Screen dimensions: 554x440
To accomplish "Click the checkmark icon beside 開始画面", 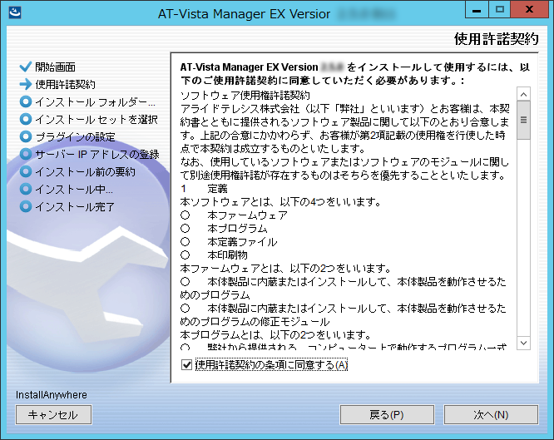I will (x=25, y=67).
